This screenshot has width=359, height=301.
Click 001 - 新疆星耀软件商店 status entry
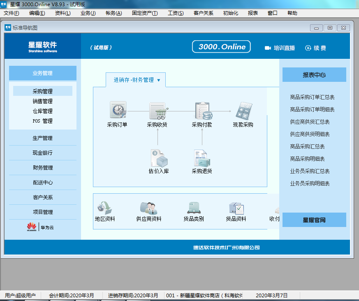[x=204, y=296]
